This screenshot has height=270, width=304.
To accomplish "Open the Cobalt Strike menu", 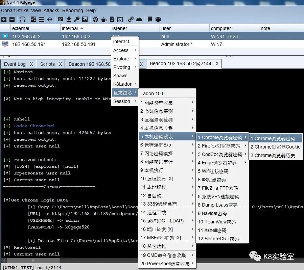I will coord(15,10).
